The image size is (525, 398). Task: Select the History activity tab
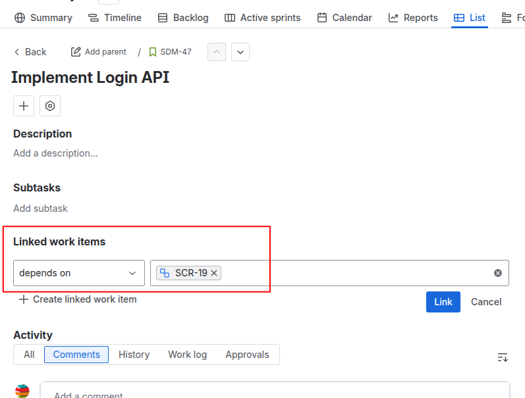point(134,355)
